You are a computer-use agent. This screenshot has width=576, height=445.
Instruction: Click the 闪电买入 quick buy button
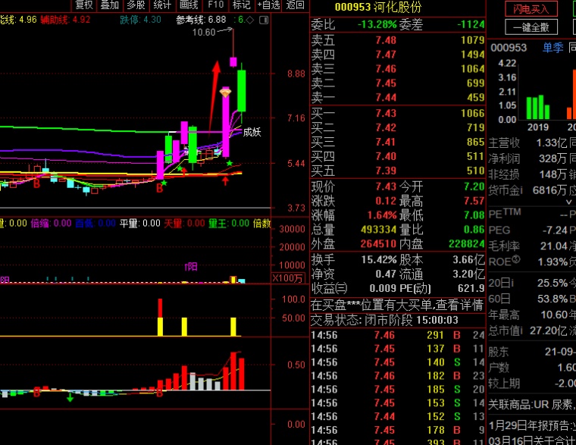click(x=531, y=9)
